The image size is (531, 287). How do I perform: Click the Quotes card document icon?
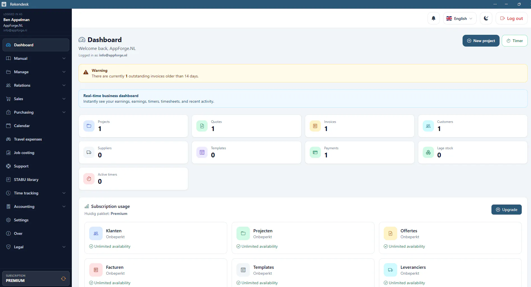click(x=202, y=126)
